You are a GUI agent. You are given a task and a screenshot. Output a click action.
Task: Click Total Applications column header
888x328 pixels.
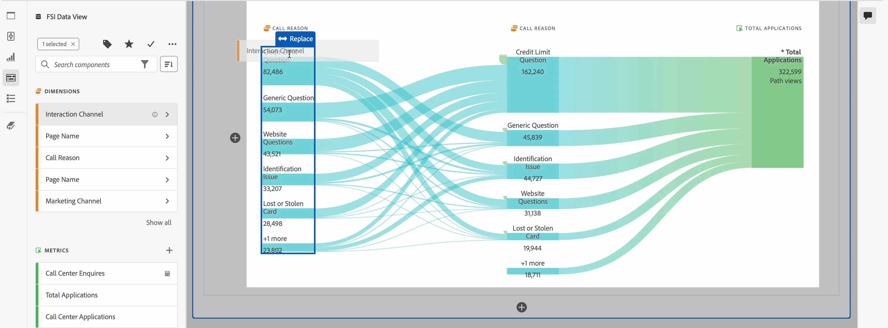[x=769, y=28]
